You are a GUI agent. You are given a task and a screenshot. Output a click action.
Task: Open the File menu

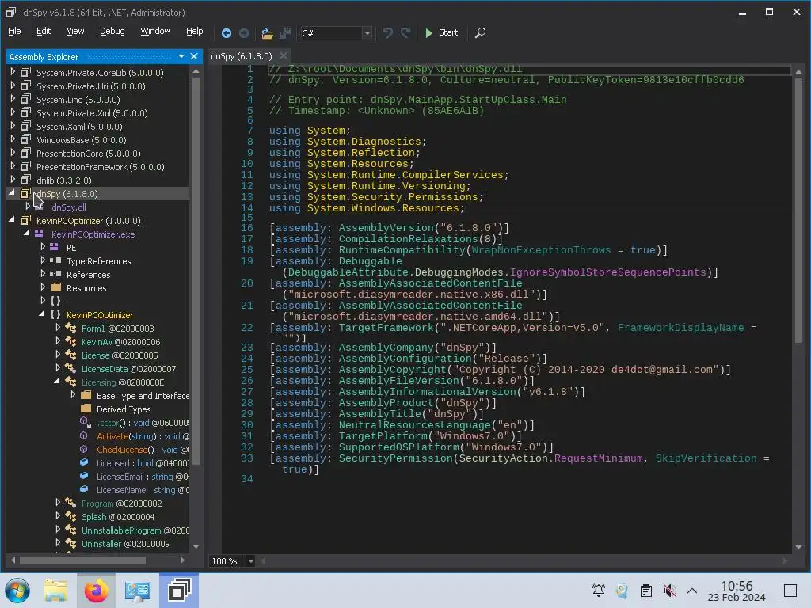pyautogui.click(x=14, y=31)
